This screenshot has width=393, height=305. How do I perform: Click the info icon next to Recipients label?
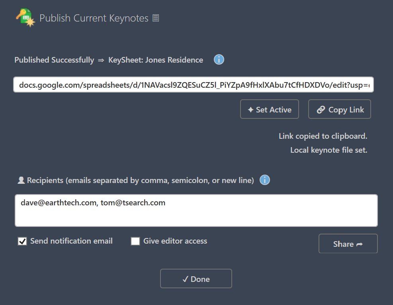pyautogui.click(x=264, y=180)
